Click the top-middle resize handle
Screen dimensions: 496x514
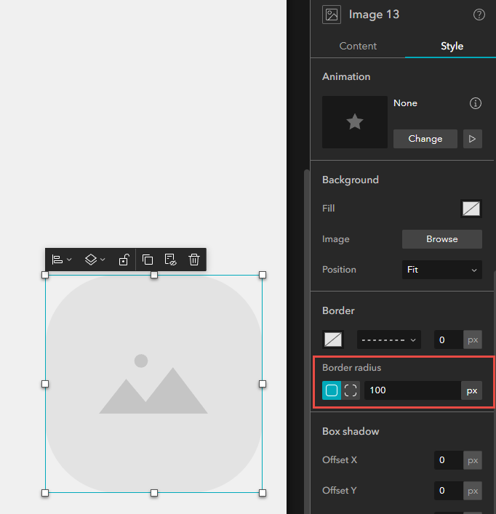pos(153,275)
